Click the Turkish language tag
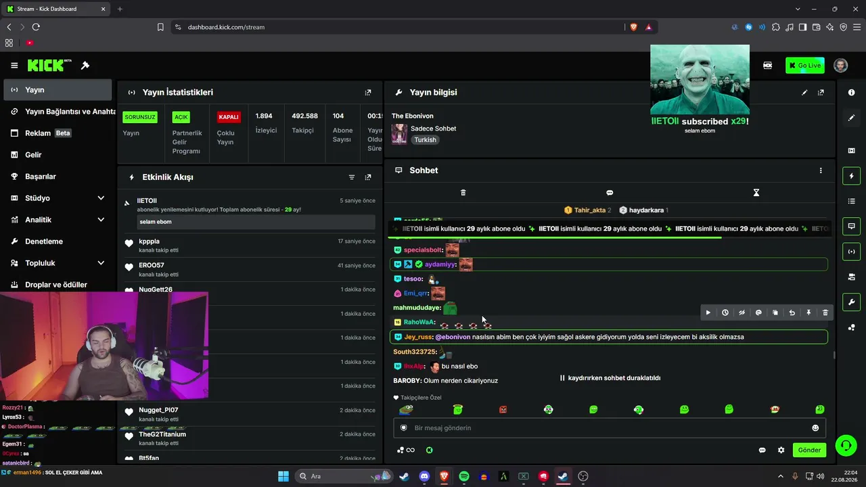 (426, 140)
